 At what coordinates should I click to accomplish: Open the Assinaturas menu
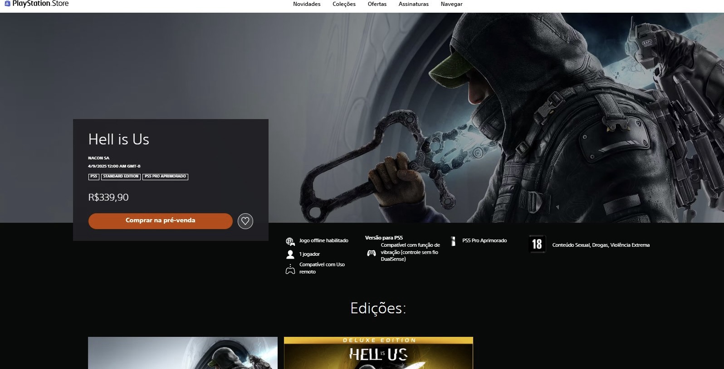pyautogui.click(x=414, y=4)
